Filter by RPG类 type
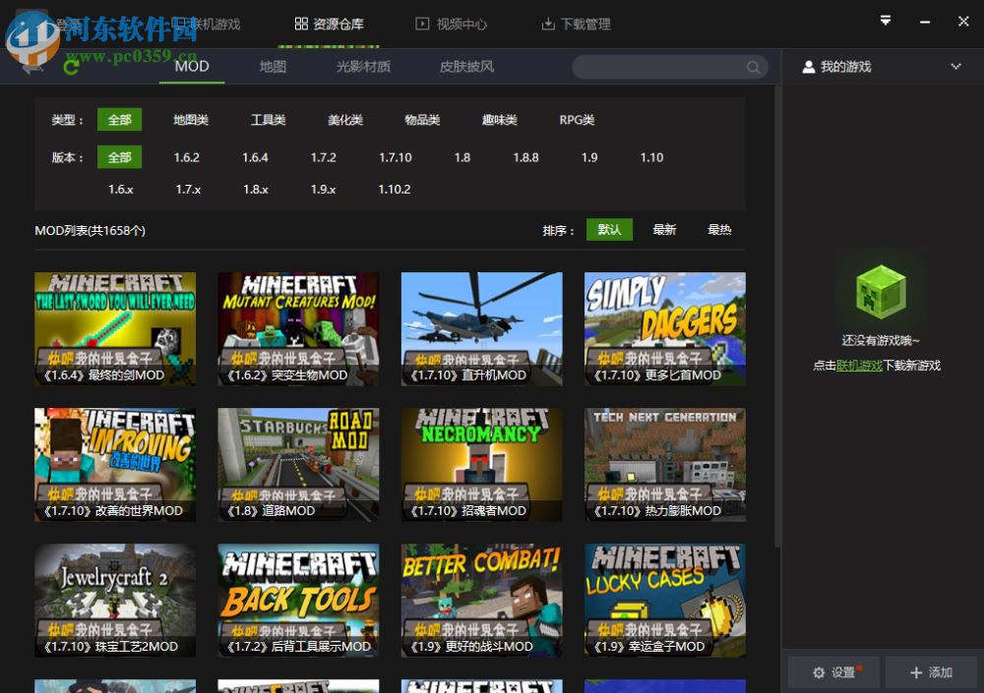Screen dimensions: 984x693 tap(577, 120)
